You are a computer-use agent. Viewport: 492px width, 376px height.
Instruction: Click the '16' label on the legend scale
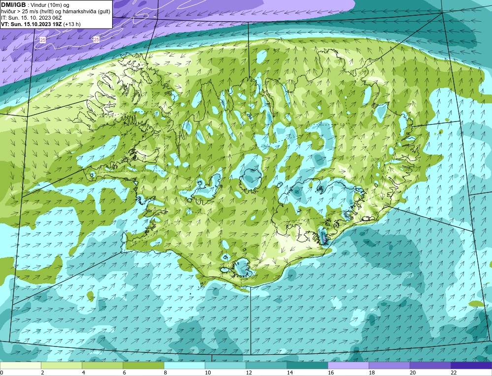(x=331, y=373)
